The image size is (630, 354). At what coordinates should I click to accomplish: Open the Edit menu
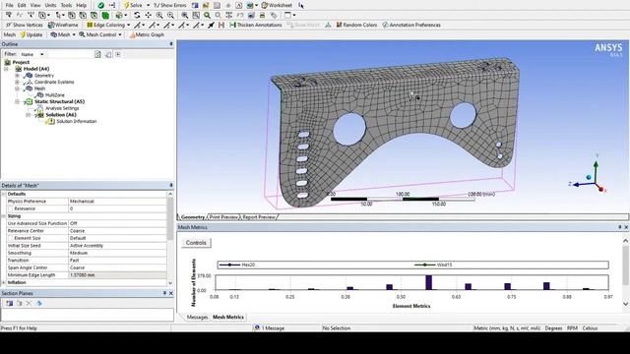pos(22,5)
